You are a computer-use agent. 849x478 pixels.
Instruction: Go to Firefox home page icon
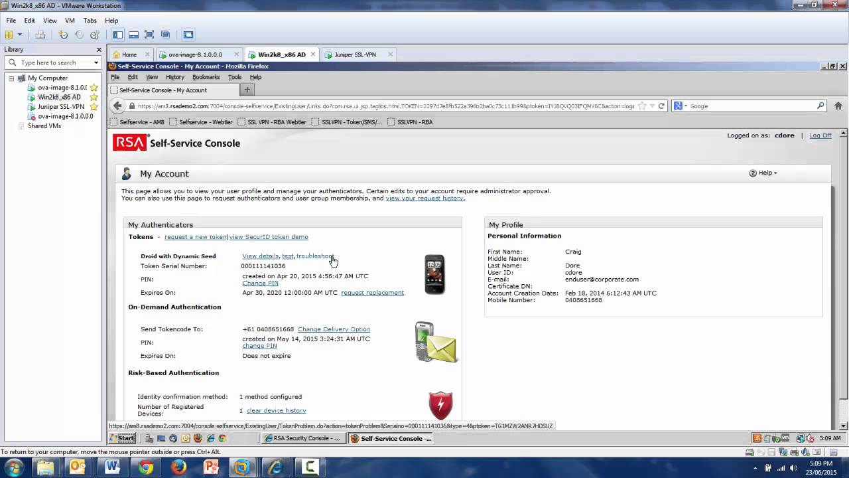[x=838, y=106]
